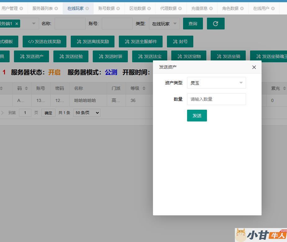This screenshot has height=242, width=287.
Task: Click the refresh icon button
Action: (216, 24)
